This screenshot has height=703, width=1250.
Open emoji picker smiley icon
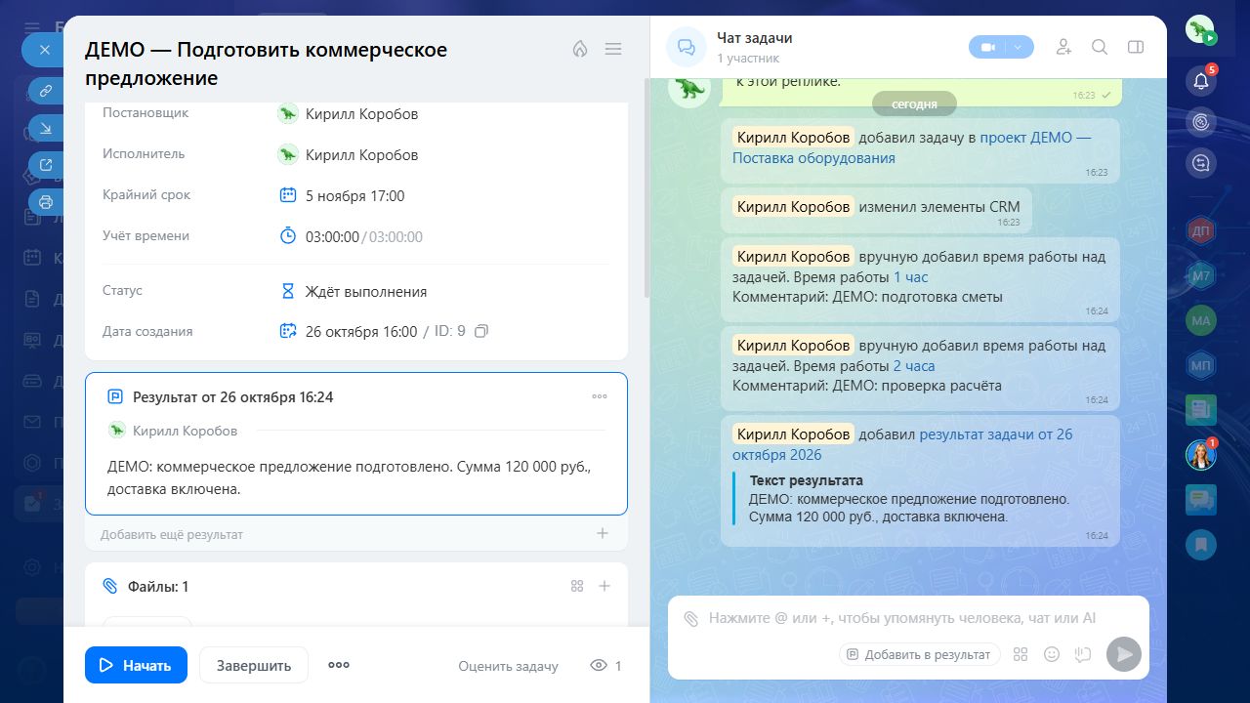[1052, 654]
